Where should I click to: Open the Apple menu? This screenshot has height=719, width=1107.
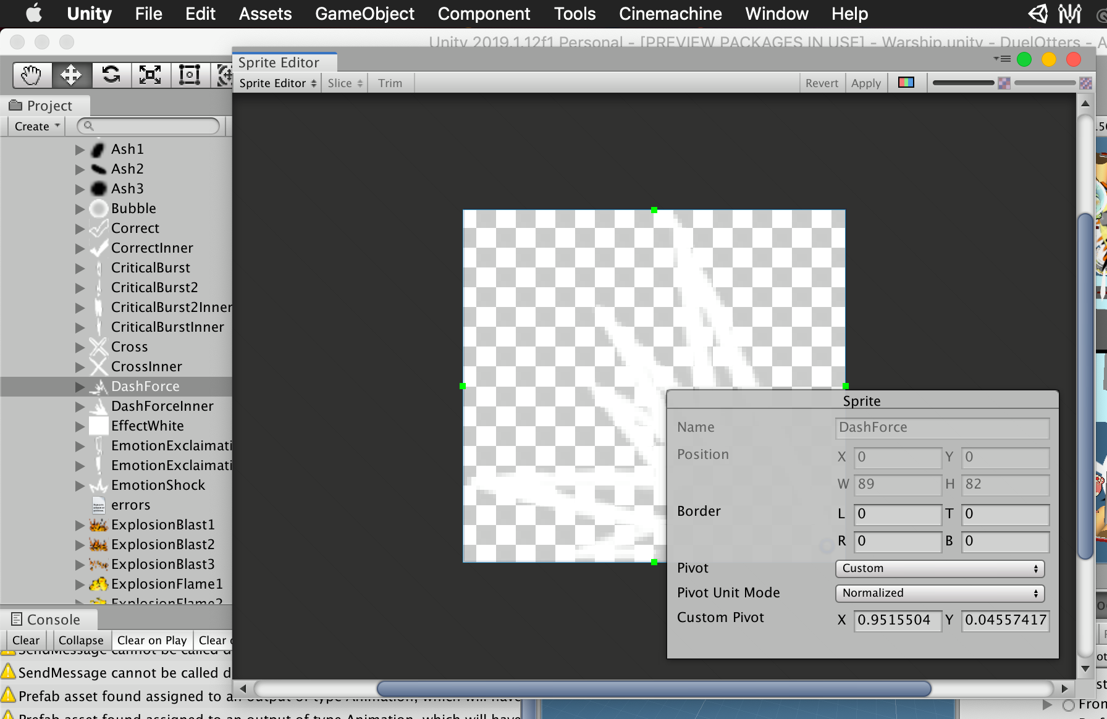34,14
